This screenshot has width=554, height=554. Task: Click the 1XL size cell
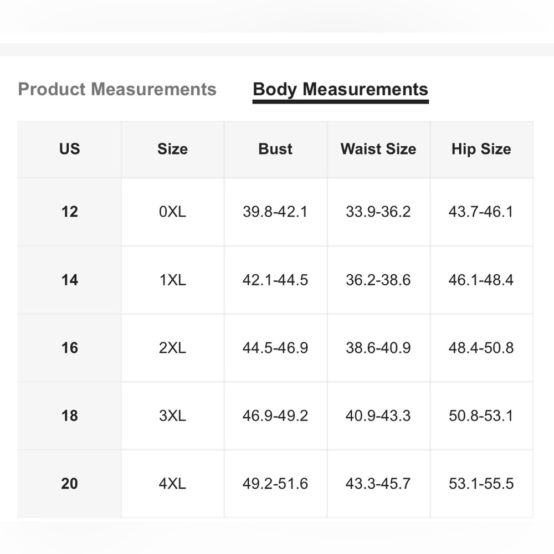click(x=172, y=280)
